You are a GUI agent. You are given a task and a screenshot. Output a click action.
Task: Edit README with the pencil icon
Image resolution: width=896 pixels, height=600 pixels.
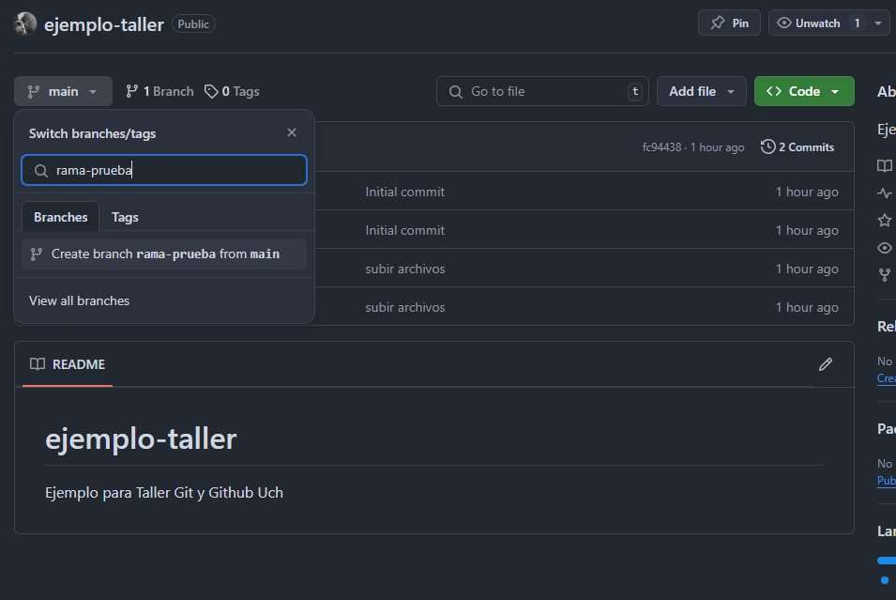coord(825,364)
